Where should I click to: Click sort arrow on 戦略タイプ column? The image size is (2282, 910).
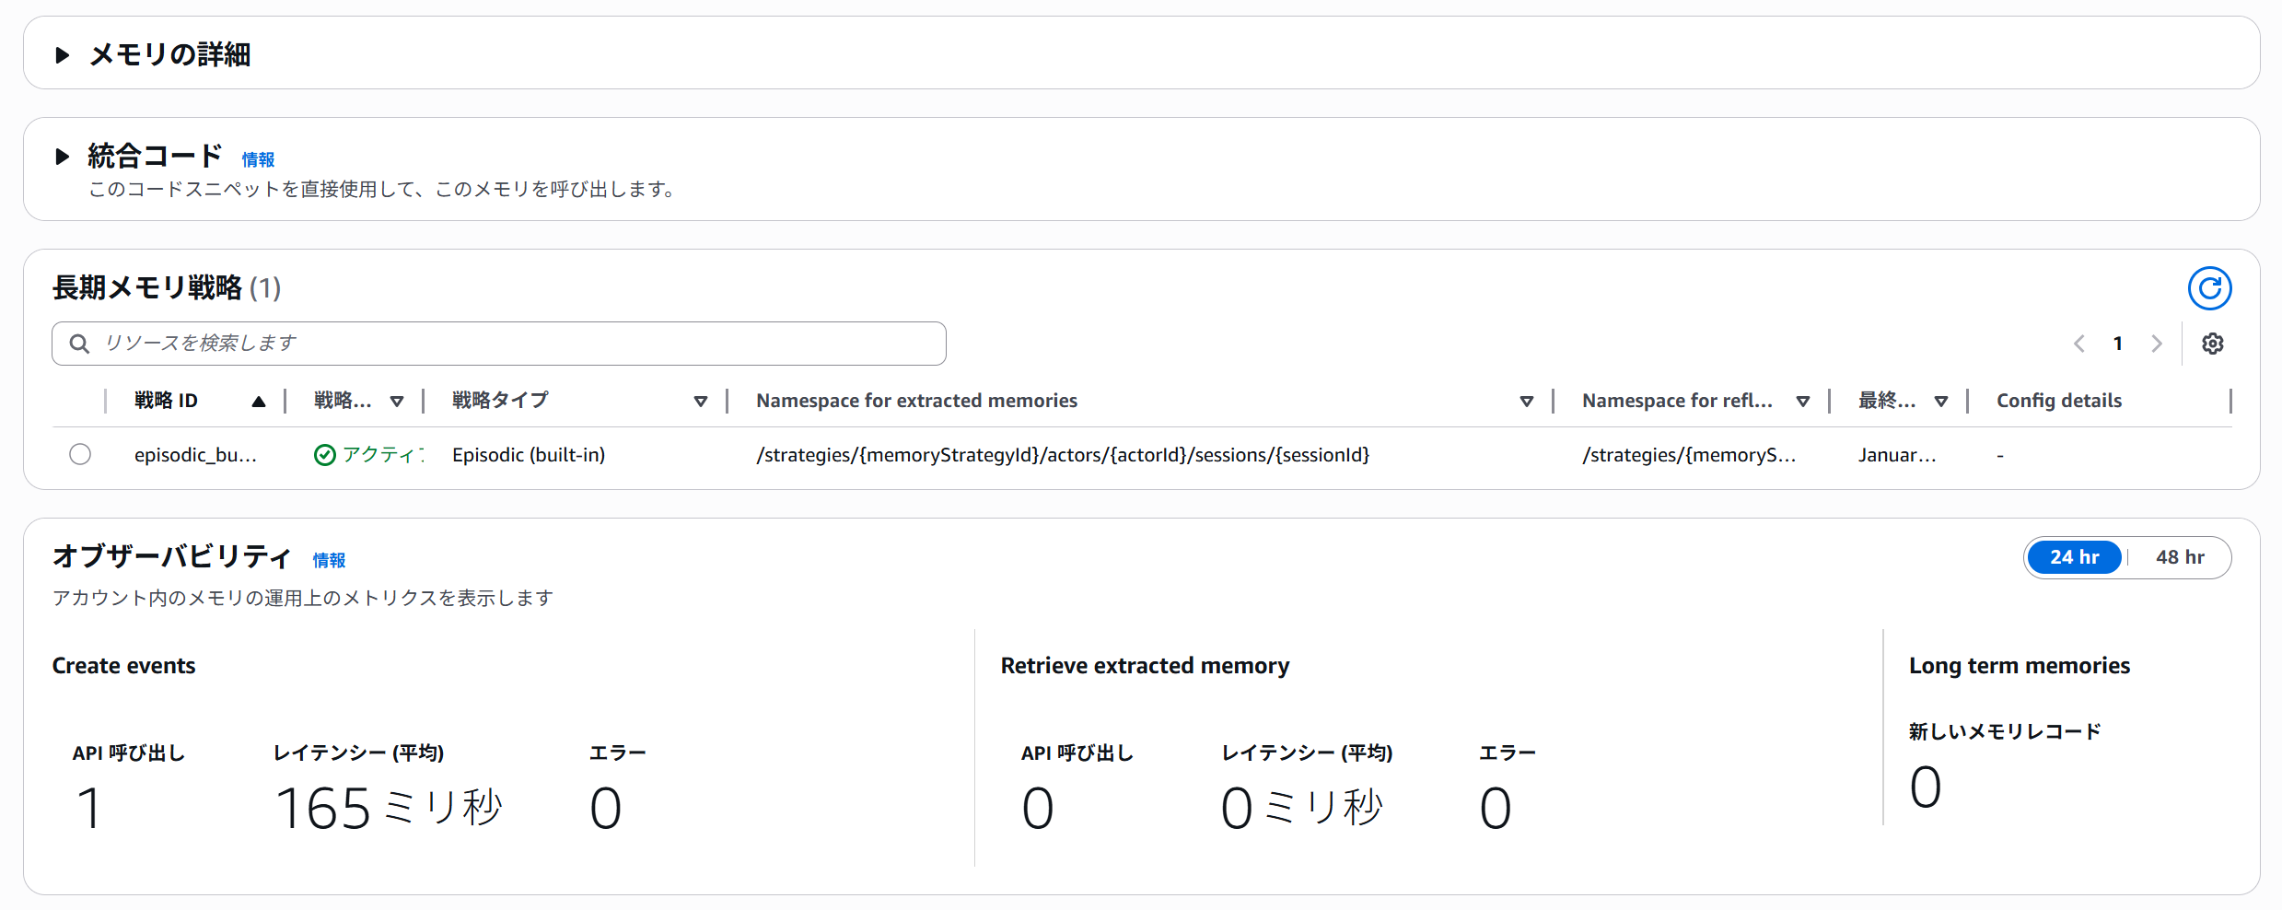tap(700, 402)
